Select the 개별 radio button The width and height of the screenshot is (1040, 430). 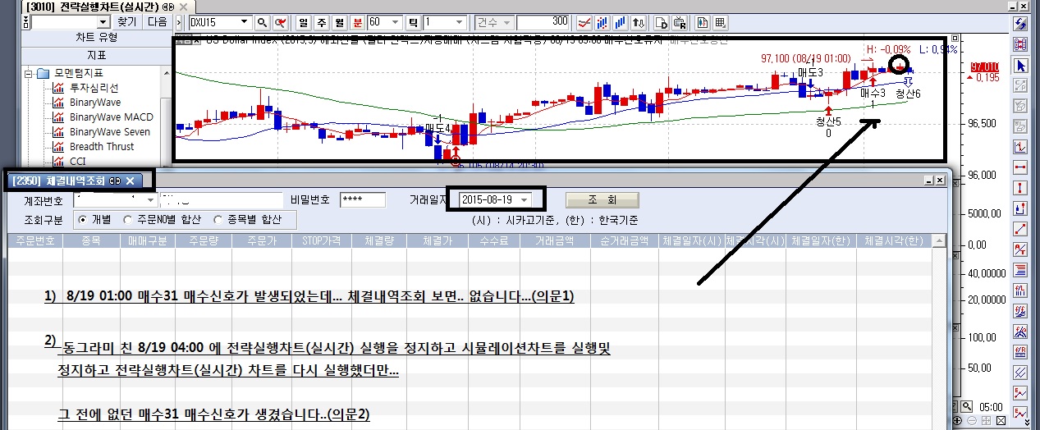(82, 219)
